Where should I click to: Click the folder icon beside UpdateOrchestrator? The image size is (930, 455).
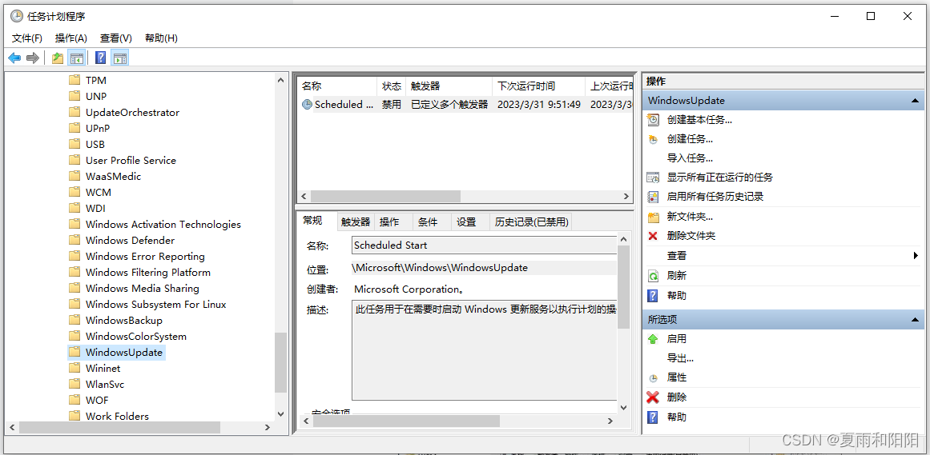tap(74, 112)
